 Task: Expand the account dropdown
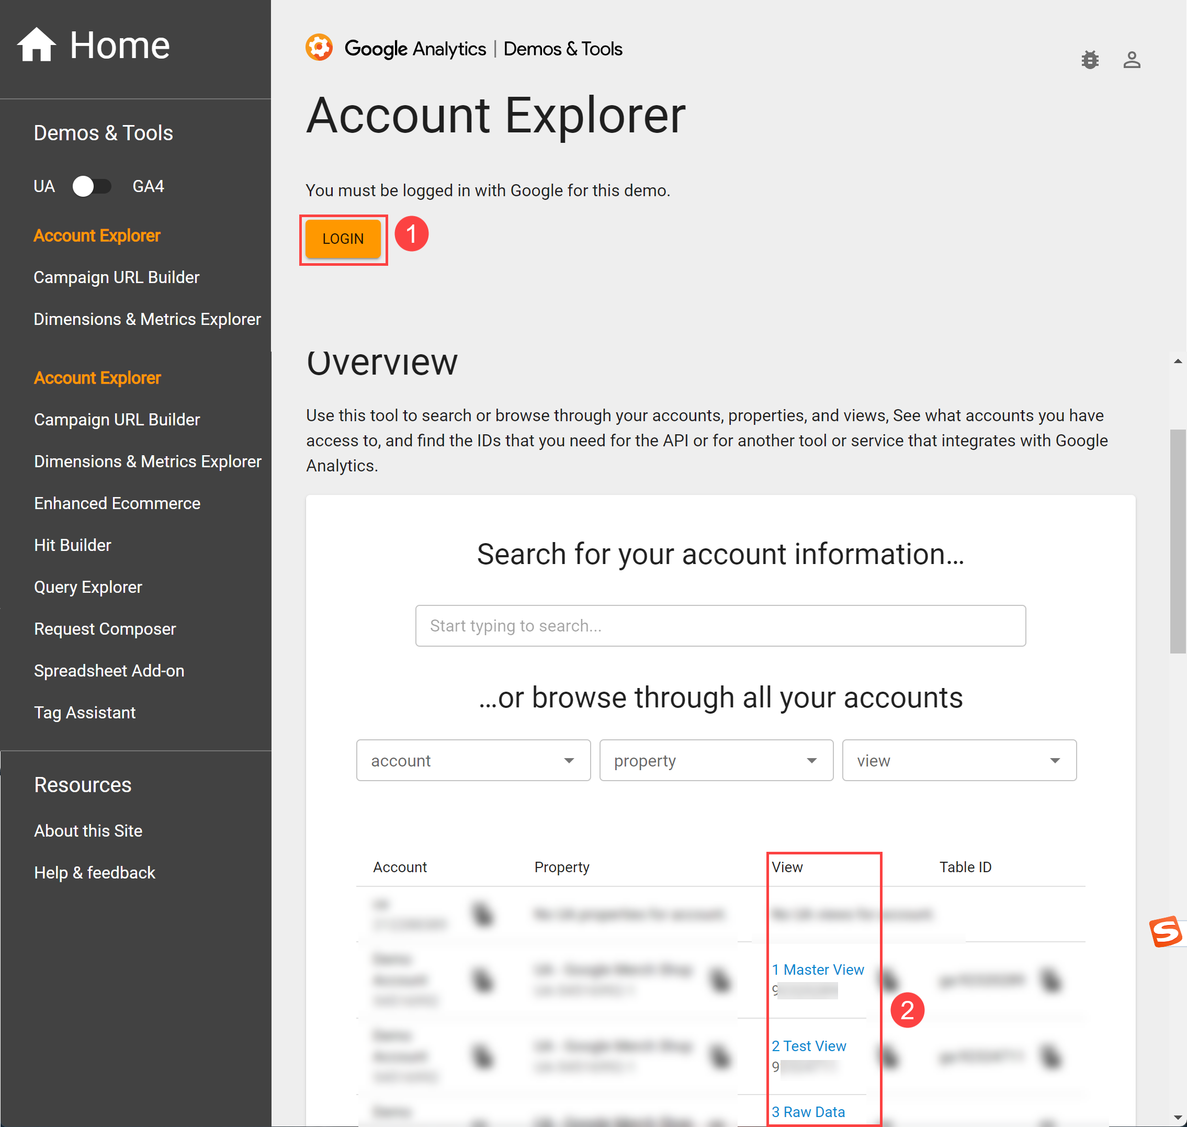[x=473, y=761]
